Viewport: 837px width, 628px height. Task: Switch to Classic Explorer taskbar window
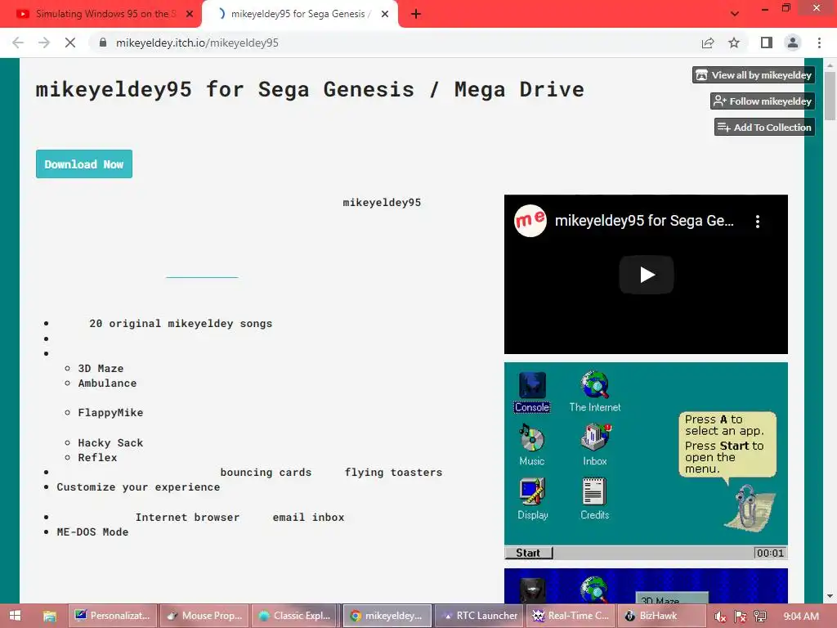tap(295, 616)
